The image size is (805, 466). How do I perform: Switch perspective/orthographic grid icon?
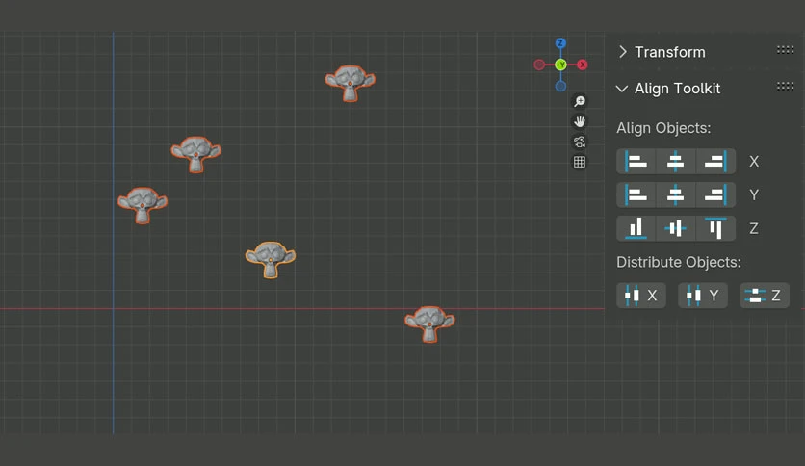coord(580,162)
